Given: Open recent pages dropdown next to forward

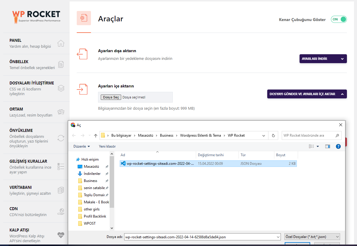Looking at the screenshot, I should point(89,136).
